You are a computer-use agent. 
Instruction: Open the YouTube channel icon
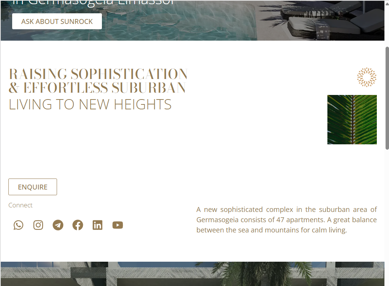click(x=117, y=225)
